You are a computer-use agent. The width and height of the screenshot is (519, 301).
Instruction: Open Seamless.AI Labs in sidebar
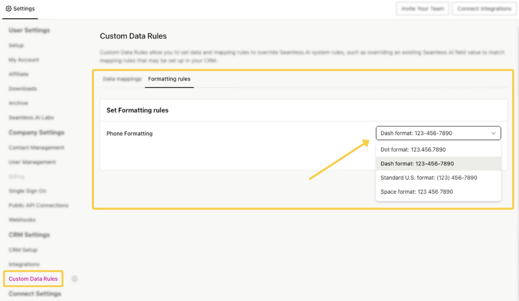pos(31,118)
